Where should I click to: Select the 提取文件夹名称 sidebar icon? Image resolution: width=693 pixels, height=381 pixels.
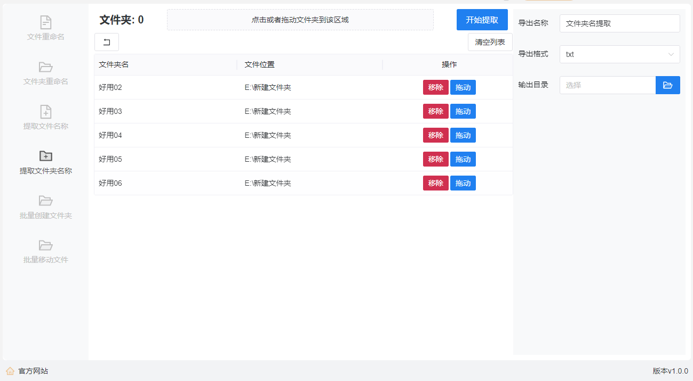pyautogui.click(x=46, y=156)
